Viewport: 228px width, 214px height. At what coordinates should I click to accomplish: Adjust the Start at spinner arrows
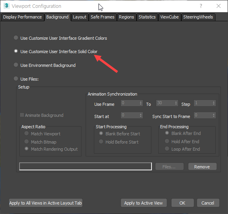[x=140, y=115]
